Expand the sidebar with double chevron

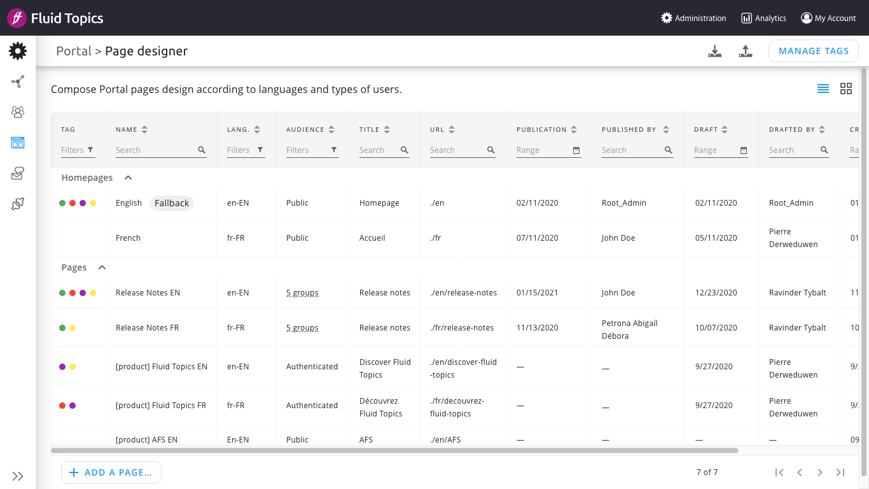point(18,476)
